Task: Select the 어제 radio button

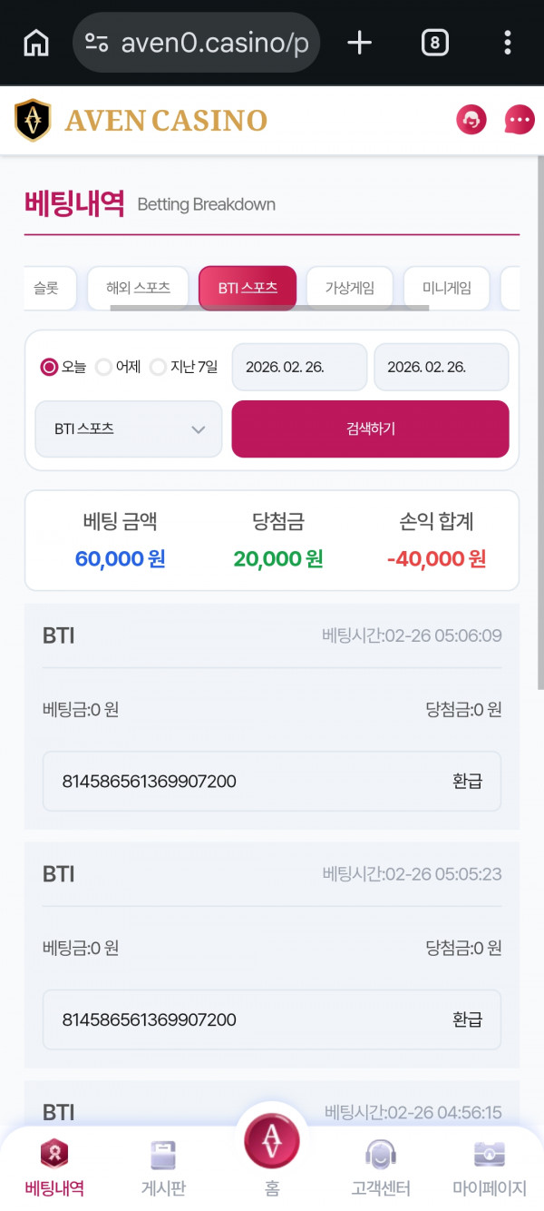Action: 101,367
